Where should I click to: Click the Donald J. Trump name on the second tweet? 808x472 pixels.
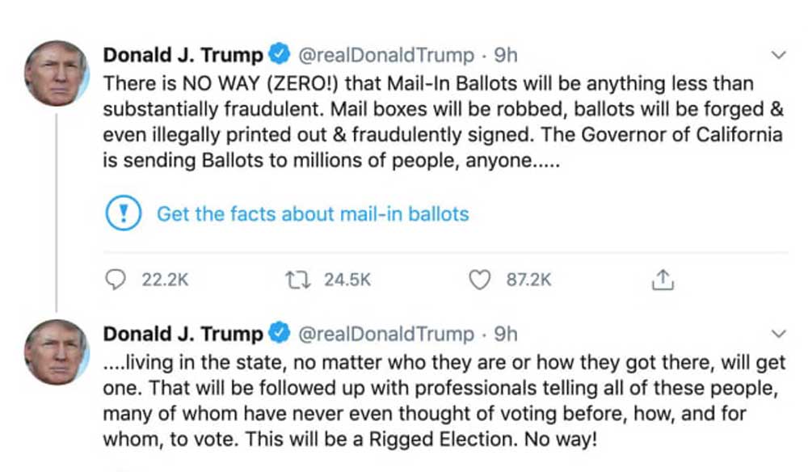[184, 334]
